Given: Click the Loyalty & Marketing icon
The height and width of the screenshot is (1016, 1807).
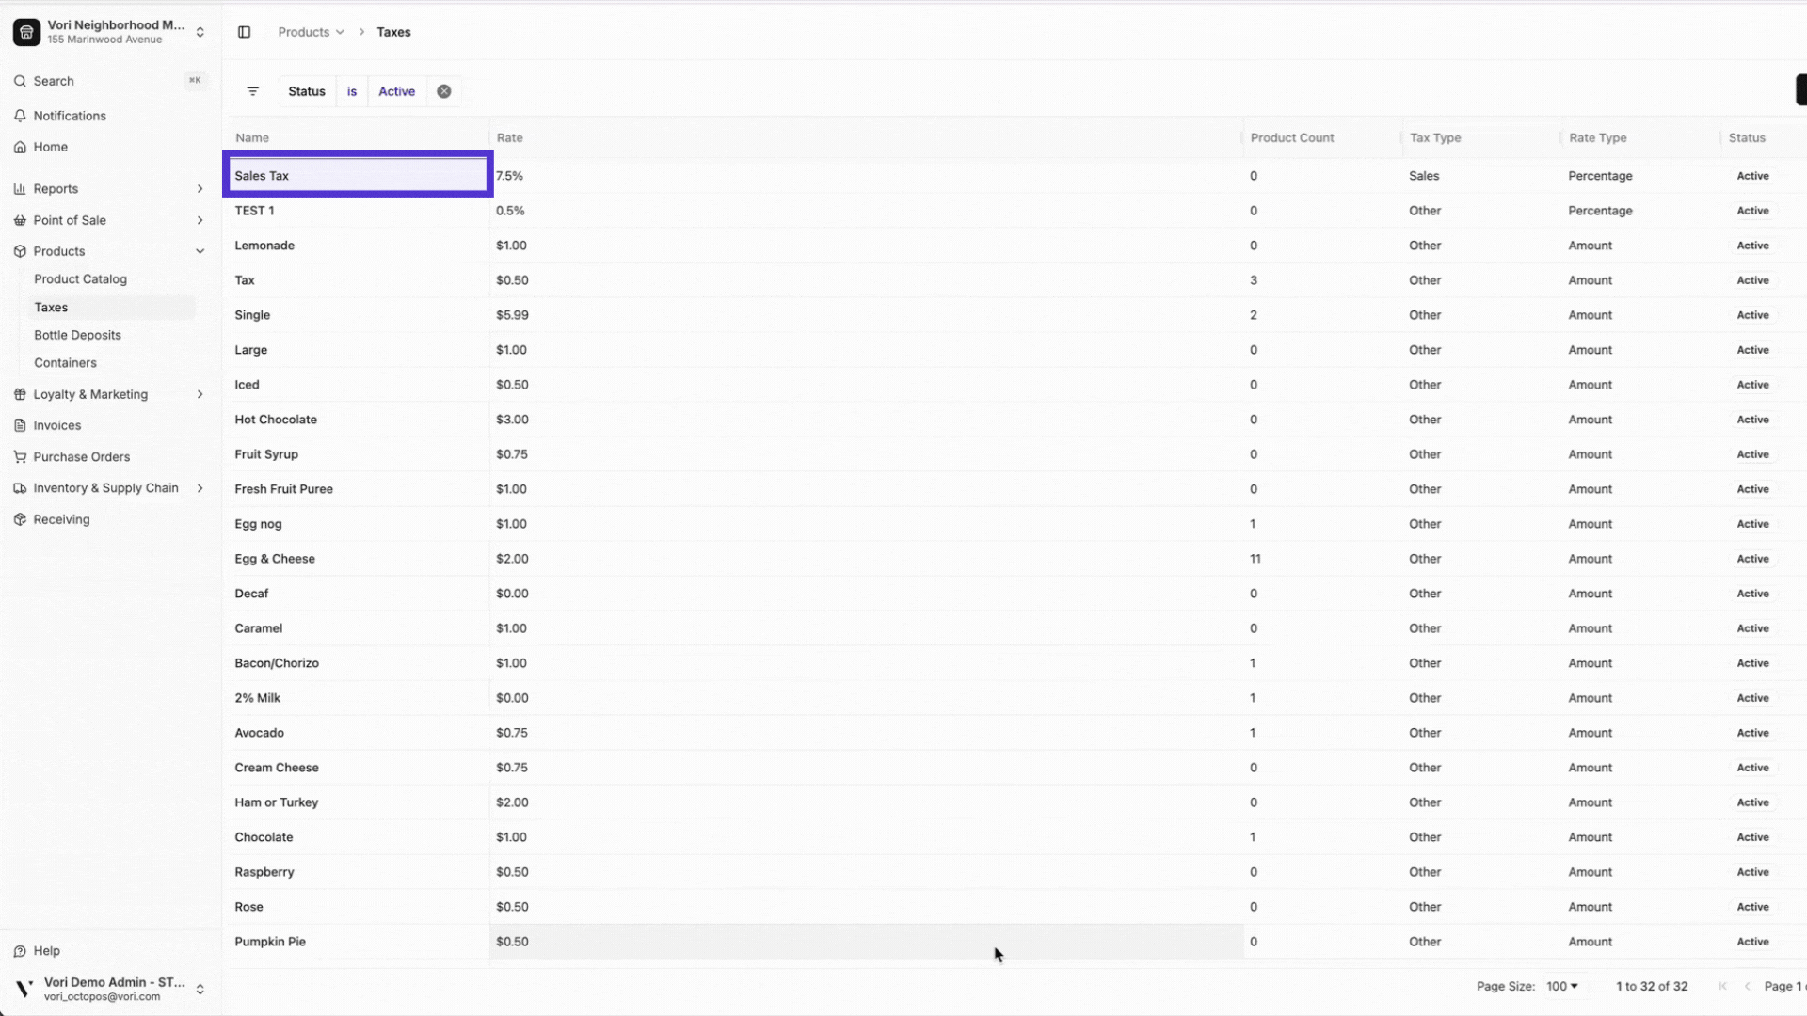Looking at the screenshot, I should click(x=20, y=394).
